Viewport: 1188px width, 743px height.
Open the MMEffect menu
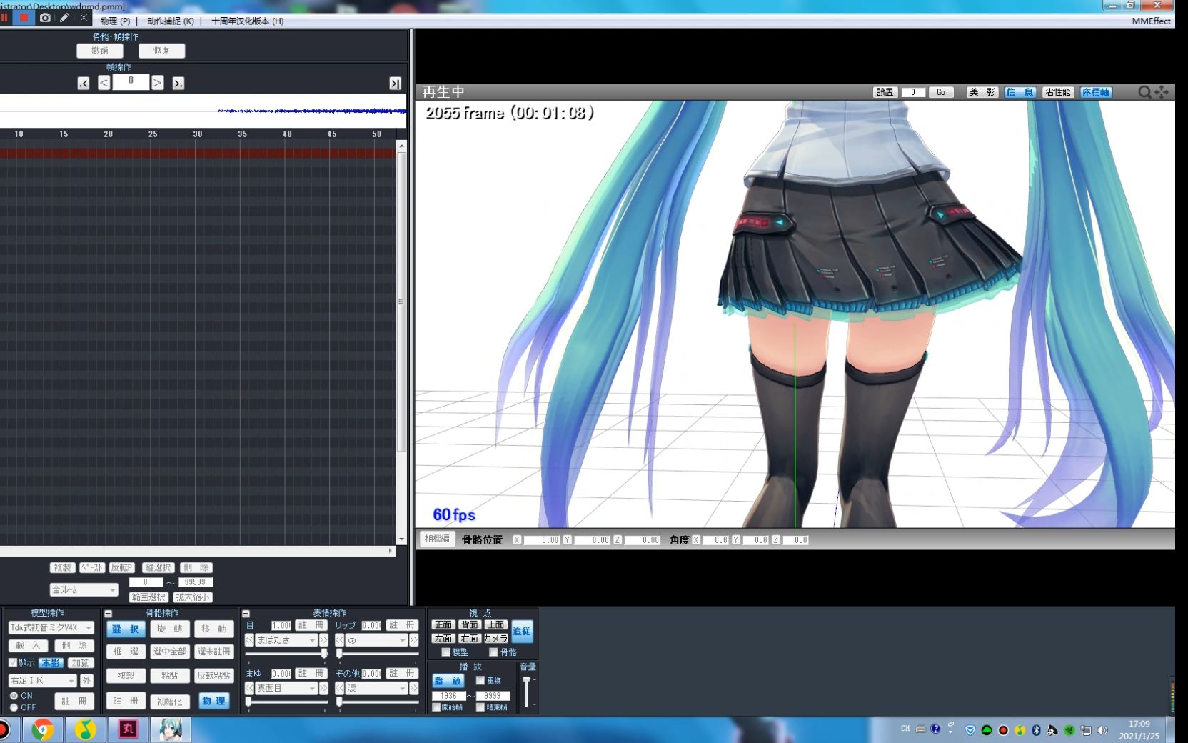(1151, 21)
